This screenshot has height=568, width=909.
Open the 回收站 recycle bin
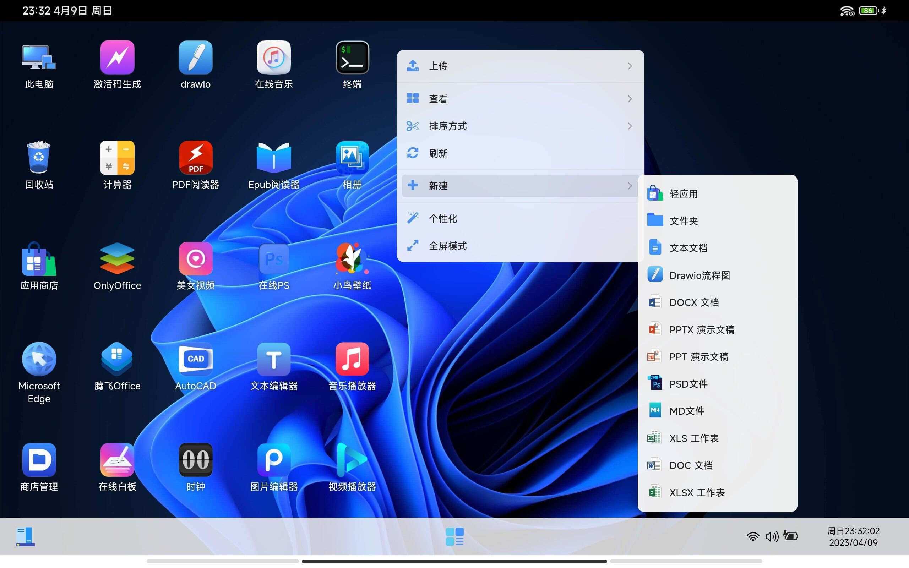click(39, 158)
